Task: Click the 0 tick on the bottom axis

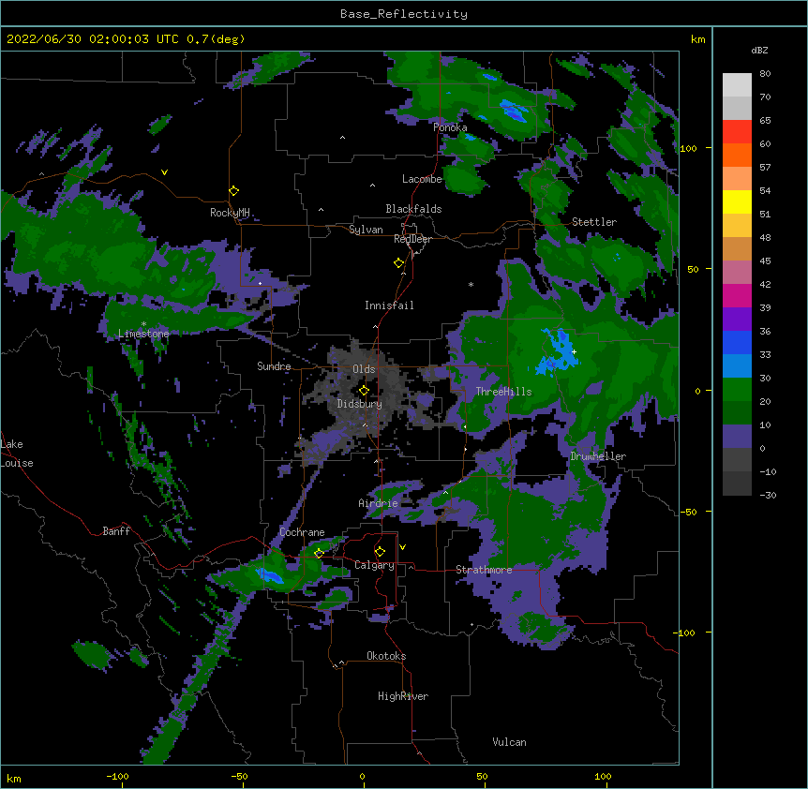Action: [x=362, y=776]
